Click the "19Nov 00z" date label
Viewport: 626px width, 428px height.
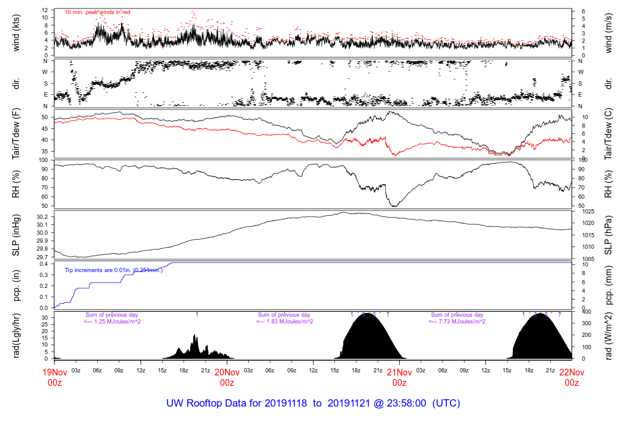(x=54, y=377)
